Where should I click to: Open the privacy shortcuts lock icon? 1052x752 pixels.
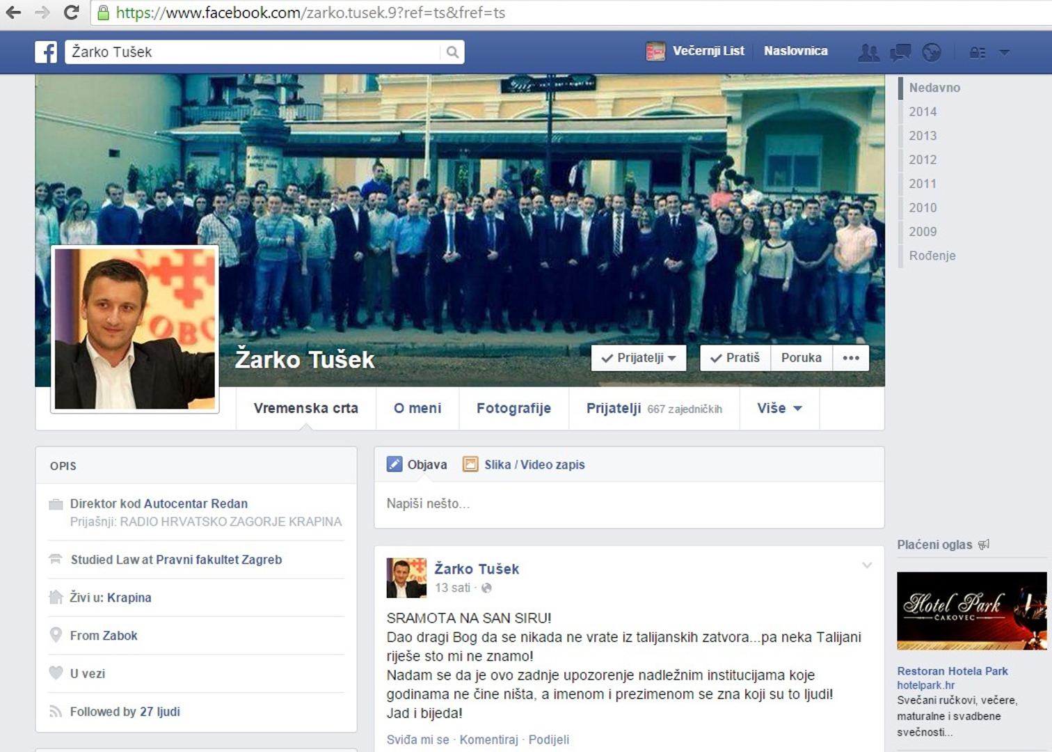click(x=978, y=52)
